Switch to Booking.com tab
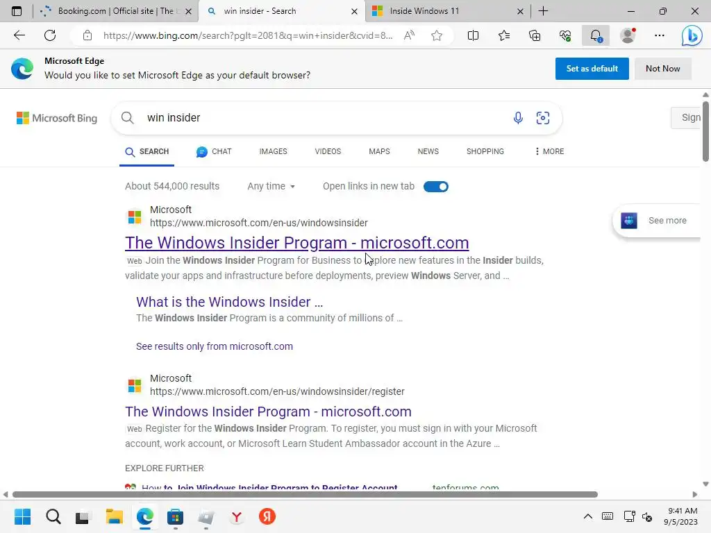711x533 pixels. point(115,11)
